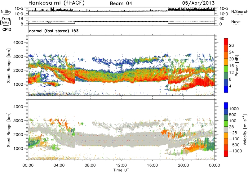Click the "60" Nave axis tick
This screenshot has height=172, width=248.
point(222,19)
